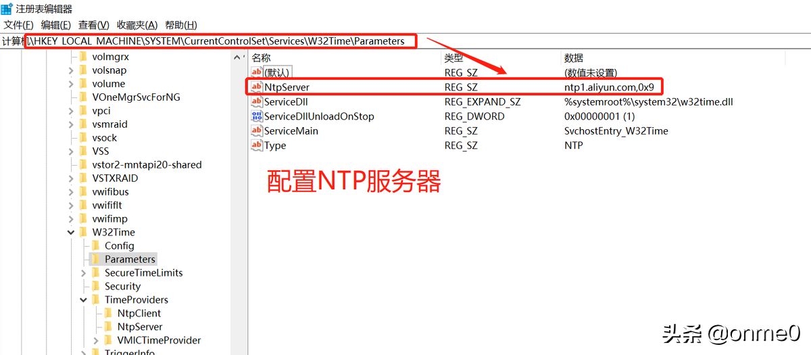
Task: Select the ServiceDllUnloadOnStop value name
Action: point(319,116)
